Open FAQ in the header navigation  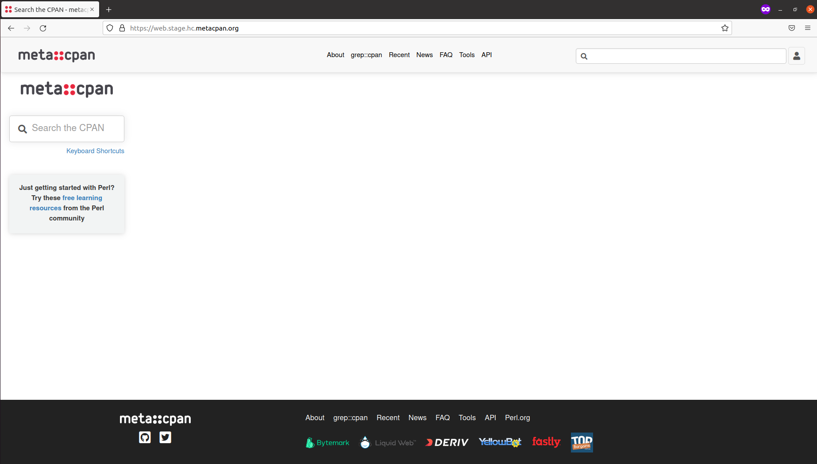(x=446, y=55)
